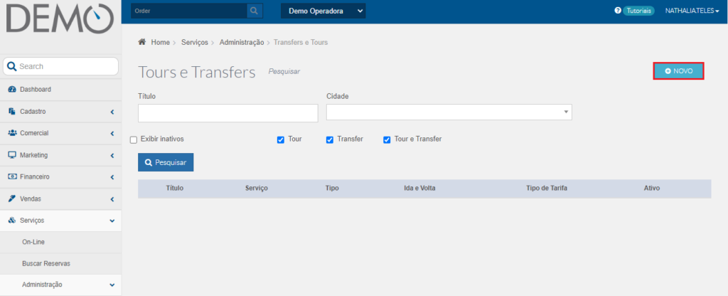Viewport: 728px width, 296px height.
Task: Open the Demo Operadora dropdown
Action: 323,11
